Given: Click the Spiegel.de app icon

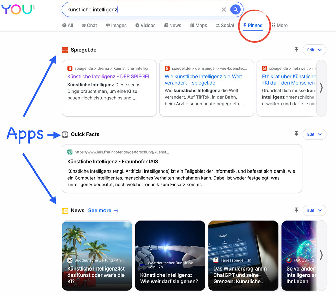Looking at the screenshot, I should point(65,50).
